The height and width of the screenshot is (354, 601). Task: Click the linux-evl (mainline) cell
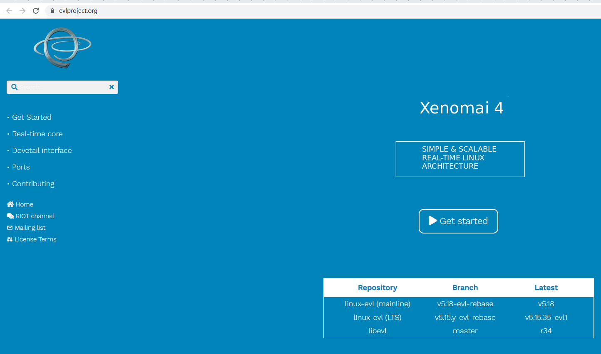[x=377, y=304]
